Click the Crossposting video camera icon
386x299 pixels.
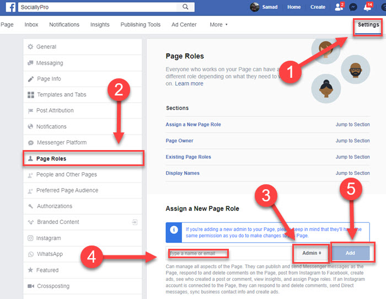click(31, 286)
